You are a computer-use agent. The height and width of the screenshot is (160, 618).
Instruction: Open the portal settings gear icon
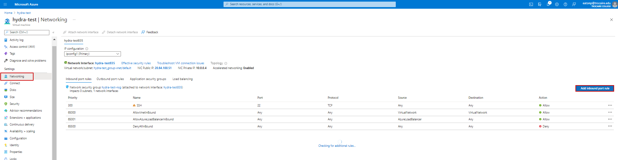pyautogui.click(x=557, y=4)
